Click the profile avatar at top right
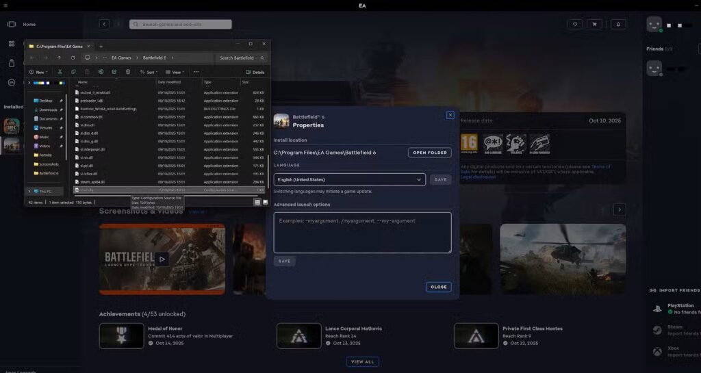Image resolution: width=701 pixels, height=373 pixels. tap(654, 24)
